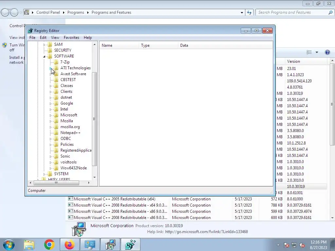The width and height of the screenshot is (335, 251).
Task: Open the change view dropdown arrow
Action: [317, 52]
